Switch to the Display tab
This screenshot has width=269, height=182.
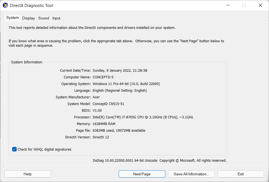(28, 18)
